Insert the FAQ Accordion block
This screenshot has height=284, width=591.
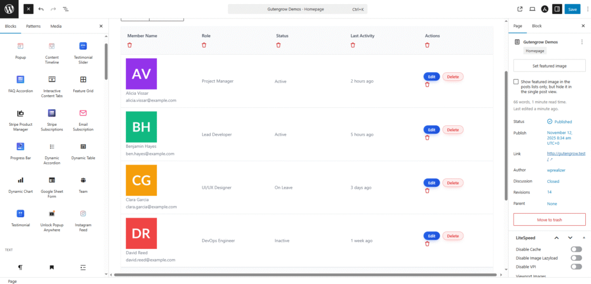20,84
